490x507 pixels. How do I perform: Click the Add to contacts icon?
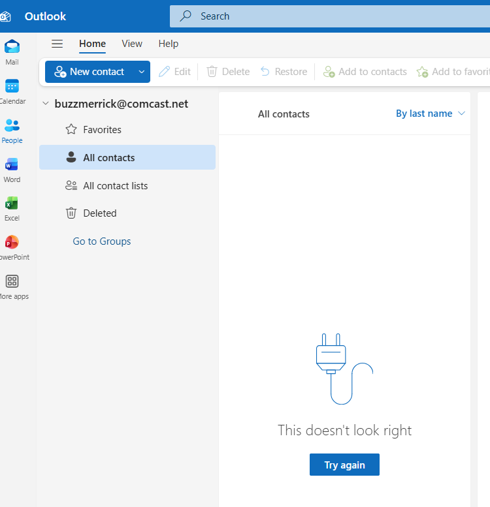tap(329, 72)
